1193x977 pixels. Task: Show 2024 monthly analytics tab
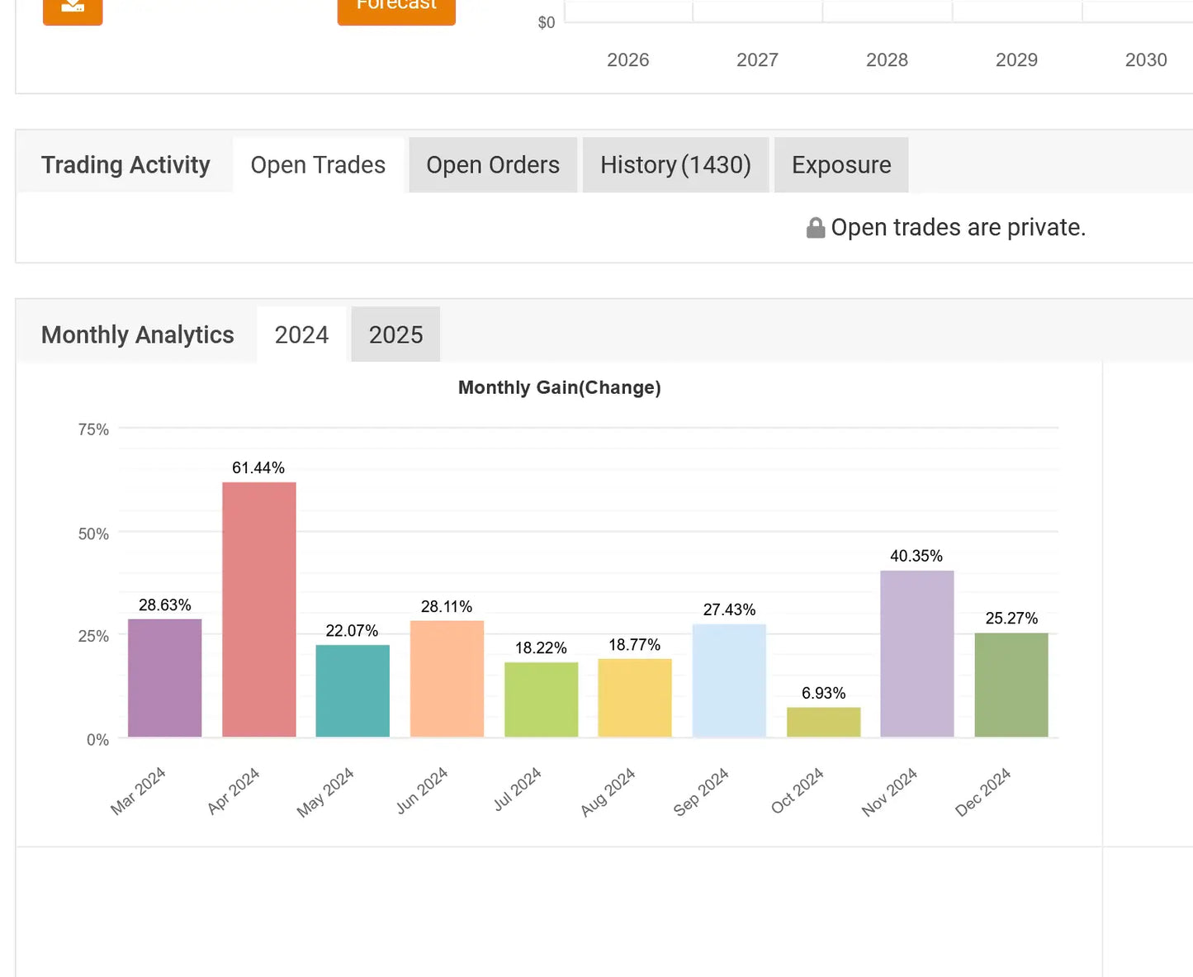tap(301, 334)
